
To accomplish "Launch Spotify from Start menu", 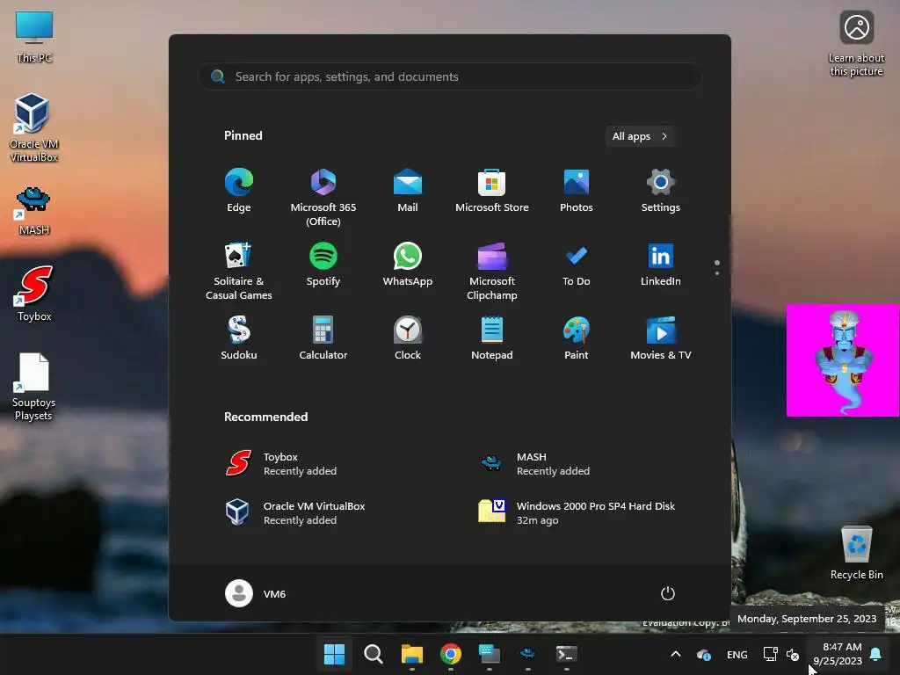I will pos(323,265).
